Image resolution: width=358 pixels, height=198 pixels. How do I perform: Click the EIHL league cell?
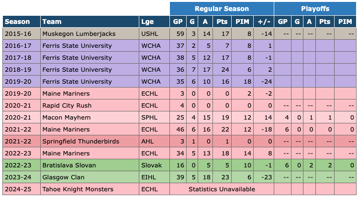tap(148, 177)
